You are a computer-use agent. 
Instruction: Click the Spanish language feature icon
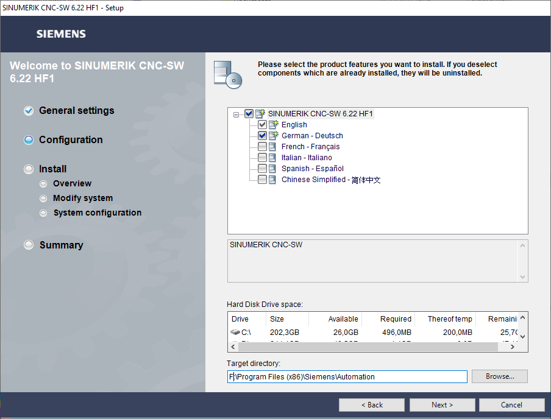pos(272,169)
